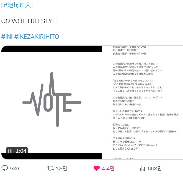Click the 668만 views count
183x177 pixels.
point(155,168)
